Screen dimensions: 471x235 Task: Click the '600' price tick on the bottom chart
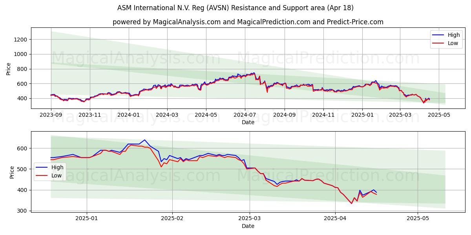[23, 148]
